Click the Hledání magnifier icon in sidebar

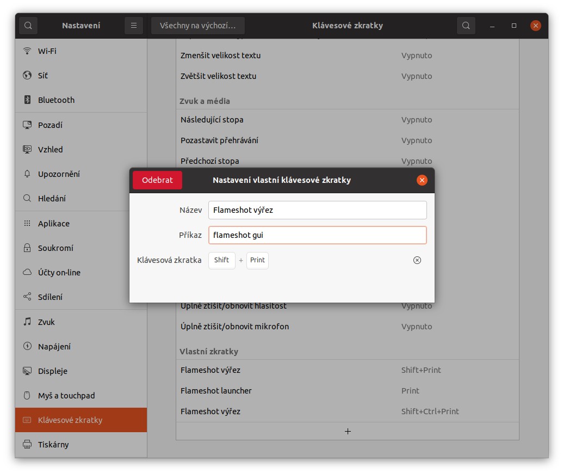point(27,198)
